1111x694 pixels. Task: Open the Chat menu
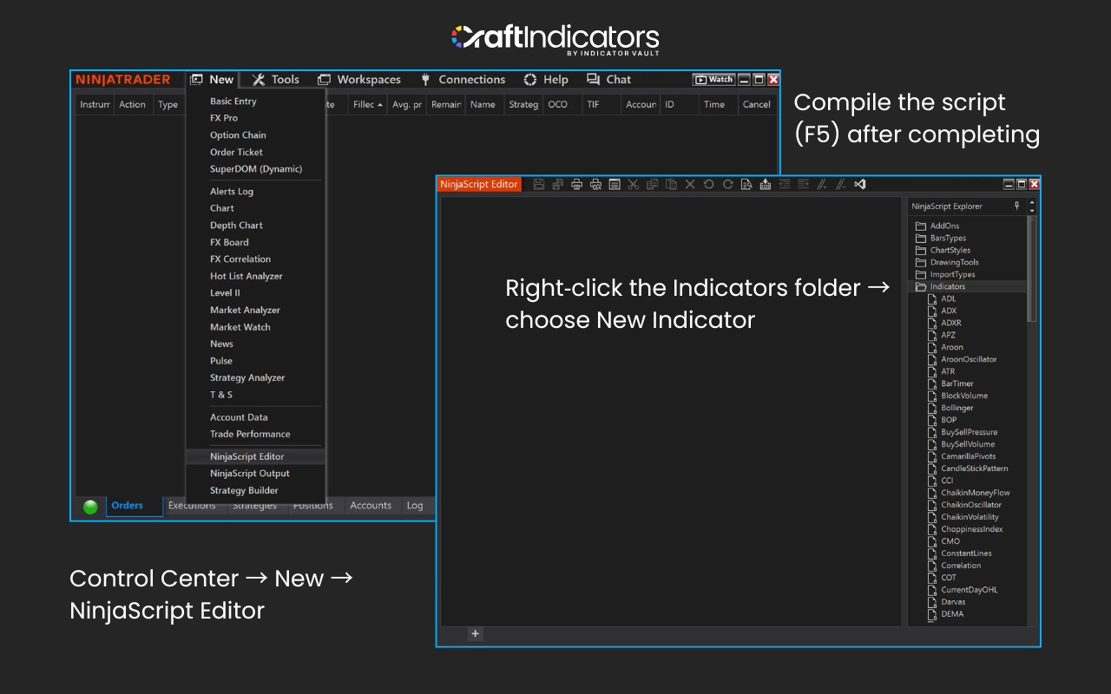[x=609, y=79]
